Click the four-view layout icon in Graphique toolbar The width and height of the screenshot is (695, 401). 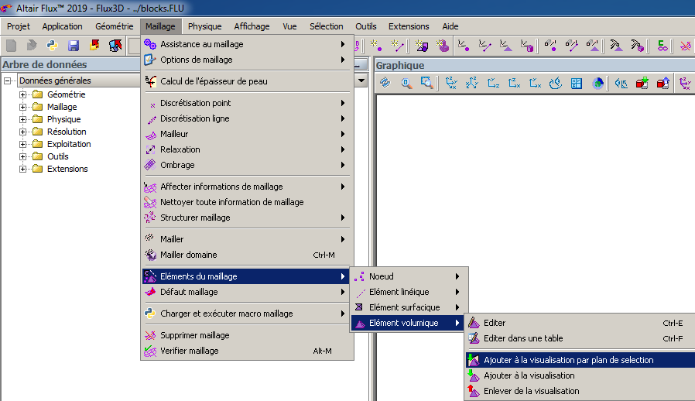point(577,84)
